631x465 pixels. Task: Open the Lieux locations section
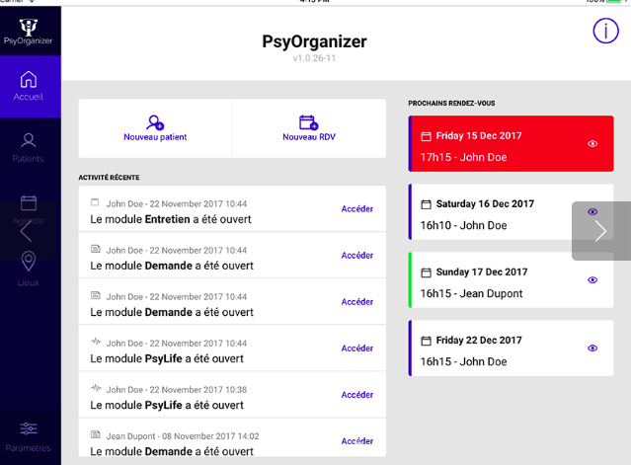tap(29, 269)
